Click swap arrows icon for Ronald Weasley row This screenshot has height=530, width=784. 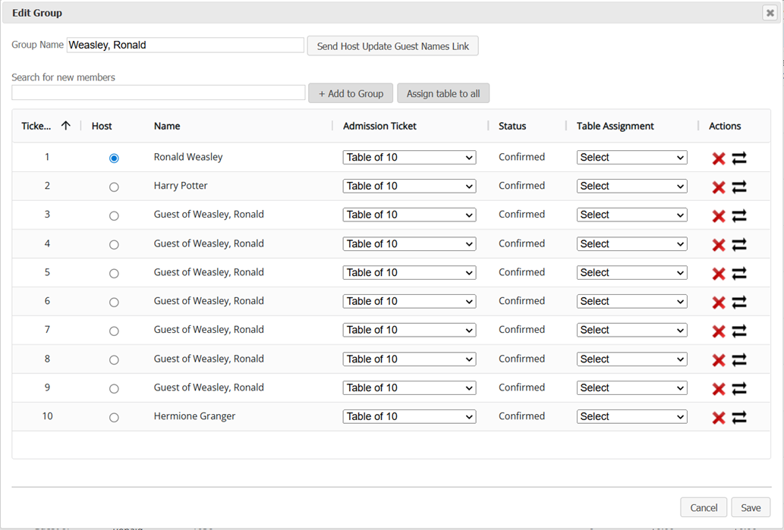pyautogui.click(x=739, y=158)
